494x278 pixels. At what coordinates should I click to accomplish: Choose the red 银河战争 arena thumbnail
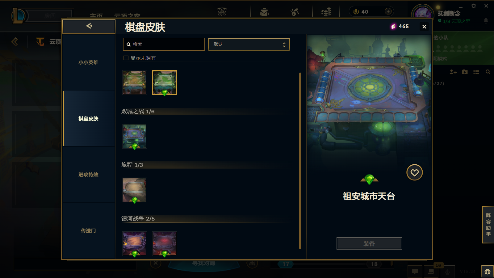click(x=165, y=244)
